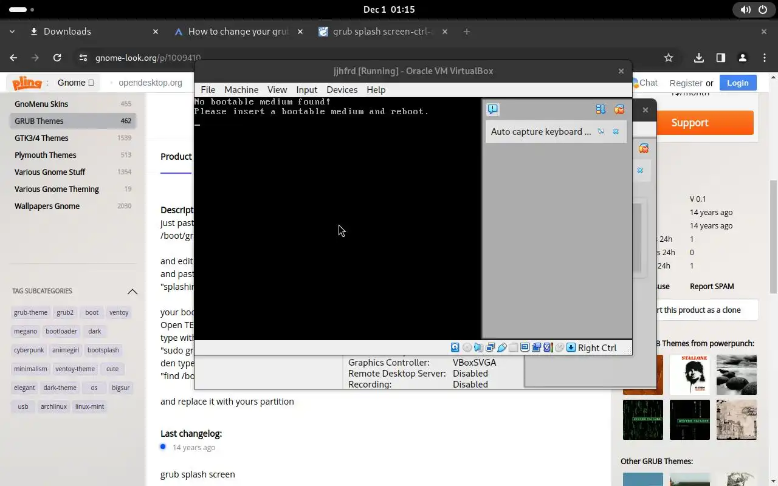Click the mouse integration indicator in VM status bar
The height and width of the screenshot is (486, 778).
click(559, 347)
